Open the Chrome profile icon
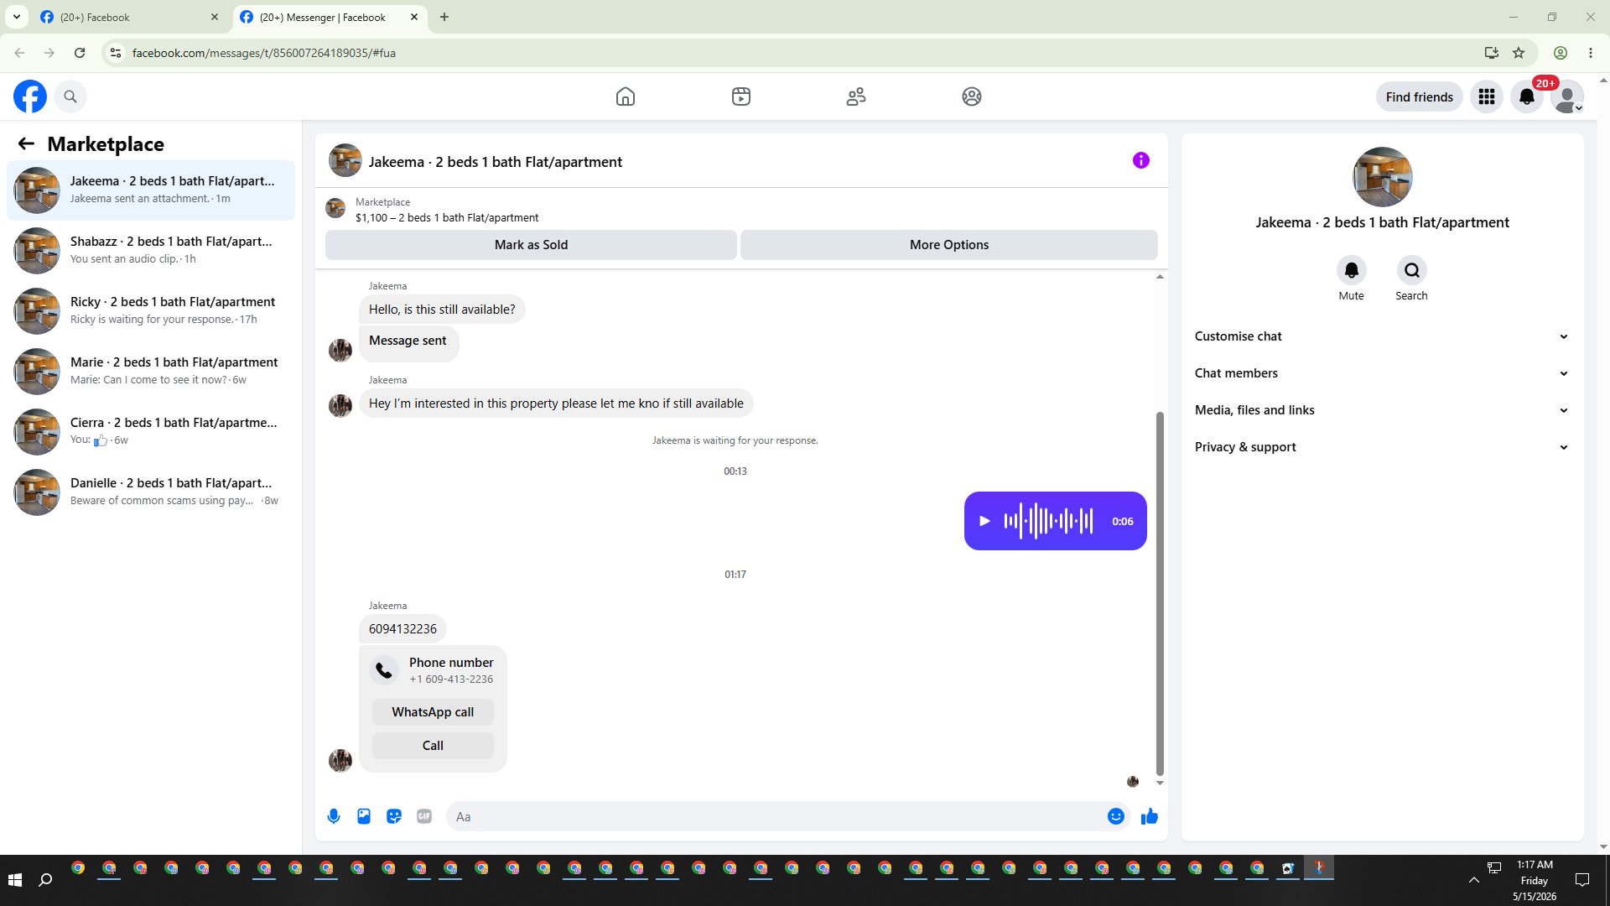Image resolution: width=1610 pixels, height=906 pixels. (x=1561, y=53)
